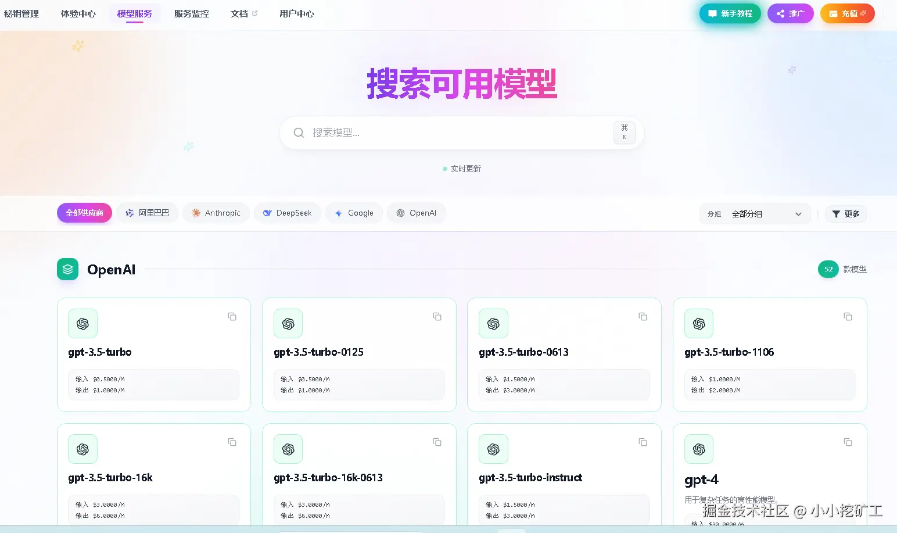Click the 推广 button
The image size is (897, 533).
coord(791,13)
